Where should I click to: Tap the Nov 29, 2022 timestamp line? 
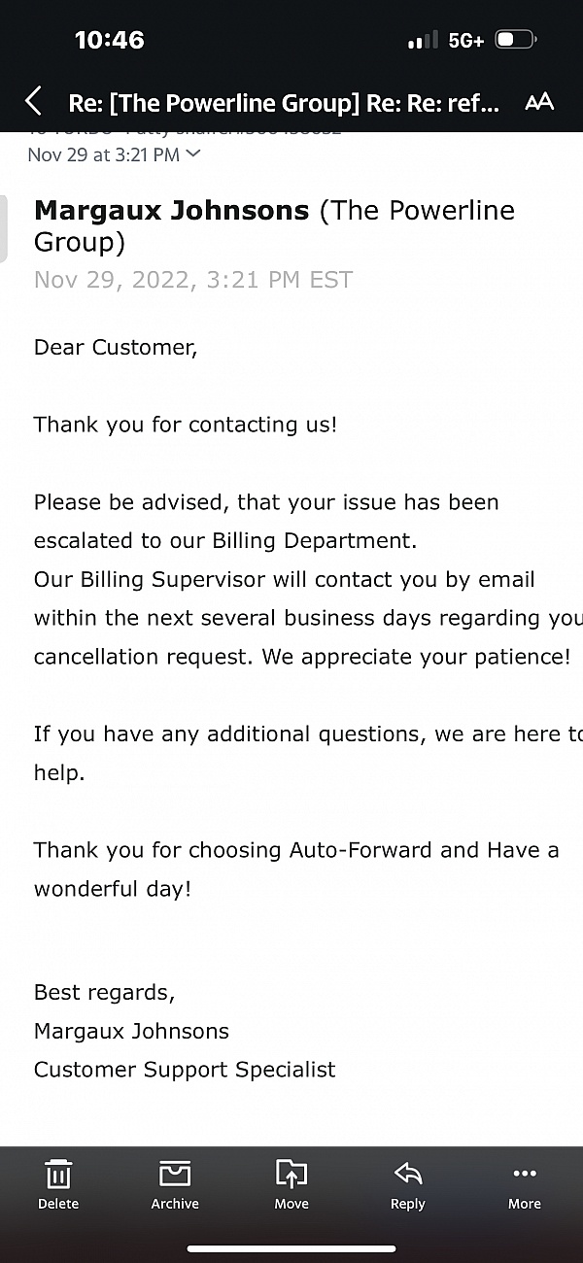coord(193,280)
